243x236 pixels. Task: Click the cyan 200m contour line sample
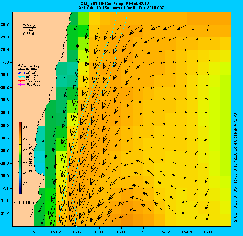coord(18,206)
